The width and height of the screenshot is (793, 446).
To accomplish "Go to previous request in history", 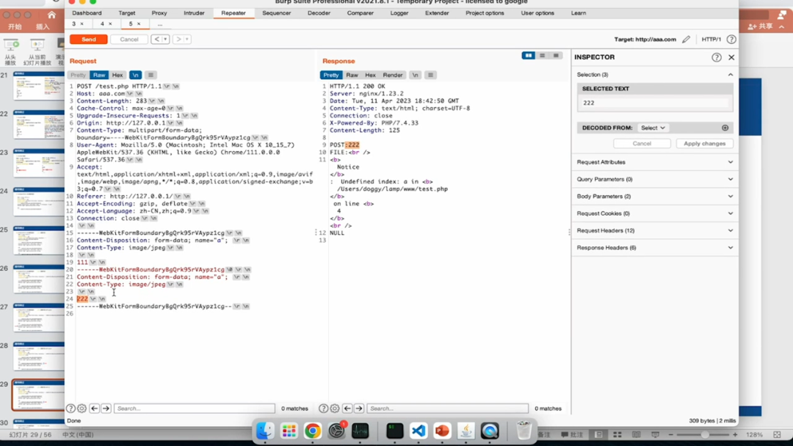I will 157,40.
